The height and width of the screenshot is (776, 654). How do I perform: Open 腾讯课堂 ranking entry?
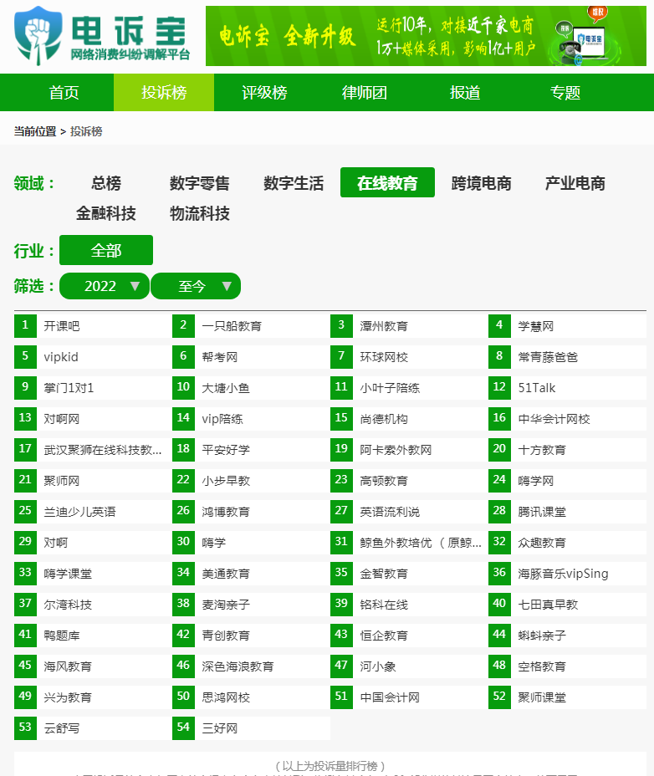(567, 512)
